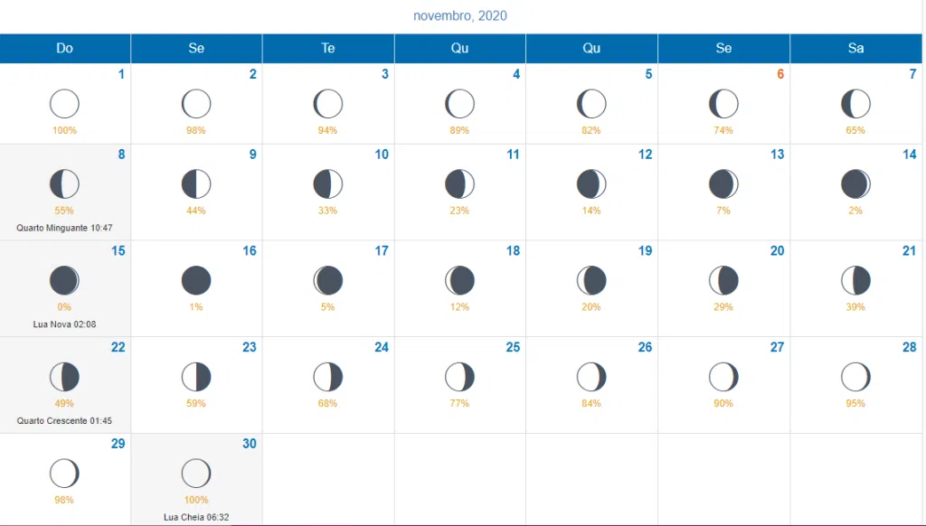
Task: Select the 'Quarto Crescente 01:45' label
Action: pyautogui.click(x=64, y=420)
